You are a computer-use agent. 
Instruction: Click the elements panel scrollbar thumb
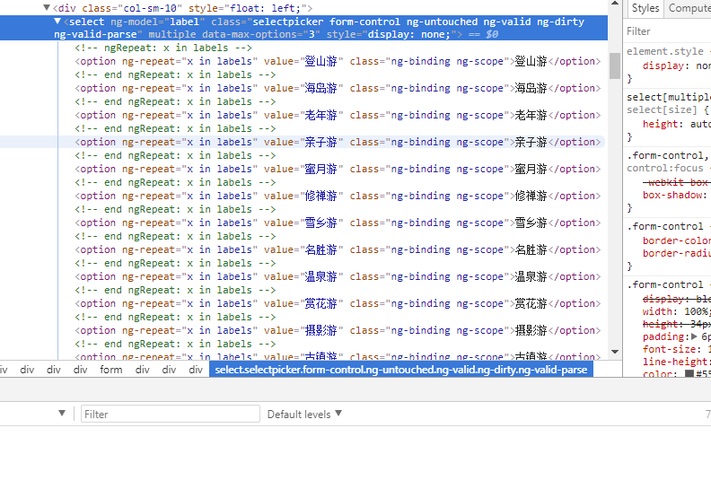pos(615,65)
